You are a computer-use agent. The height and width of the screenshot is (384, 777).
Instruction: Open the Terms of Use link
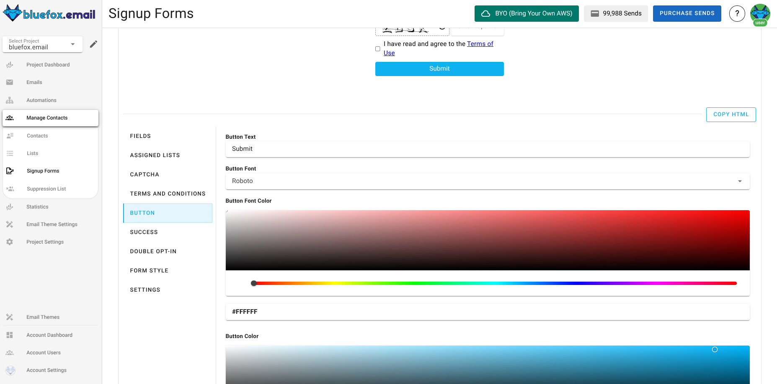point(480,43)
